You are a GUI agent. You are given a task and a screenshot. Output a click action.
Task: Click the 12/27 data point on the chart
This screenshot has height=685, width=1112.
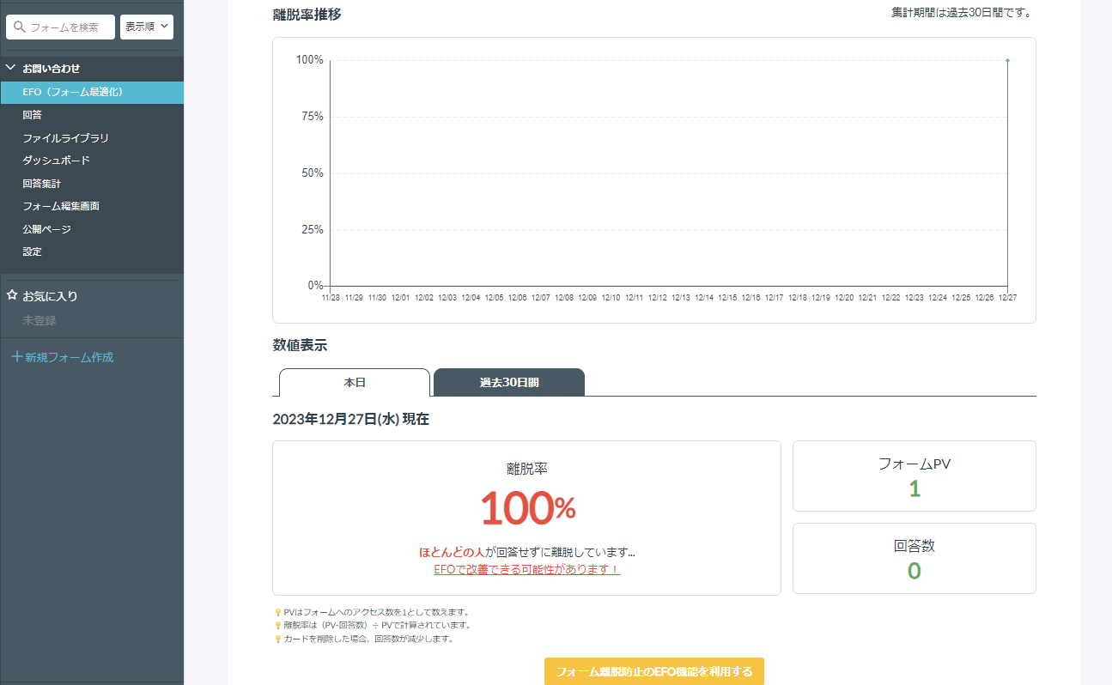click(1006, 61)
